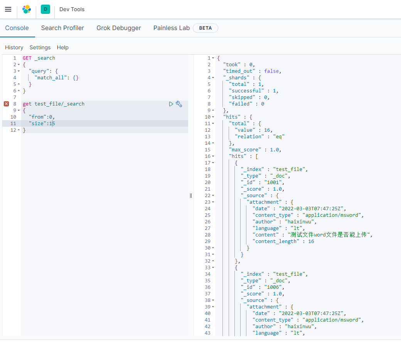This screenshot has height=342, width=401.
Task: Click the "failed" : 0 output line
Action: pyautogui.click(x=246, y=104)
